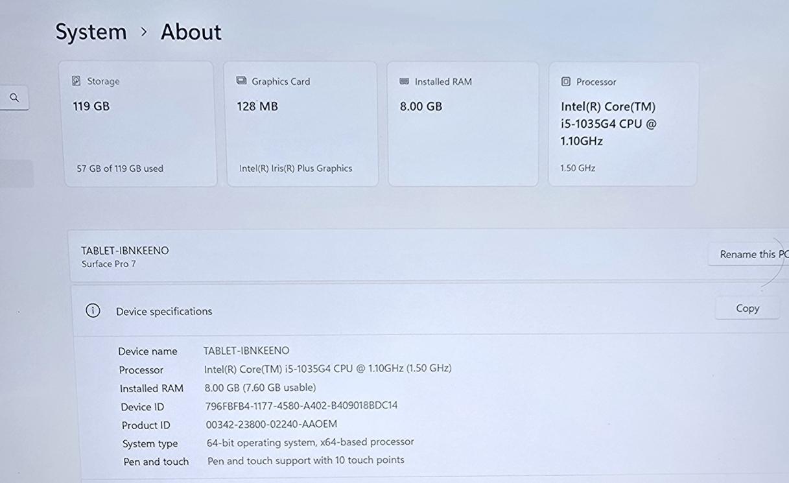The image size is (789, 483).
Task: Select the Device ID value 796FBFB4-1177
Action: [301, 406]
